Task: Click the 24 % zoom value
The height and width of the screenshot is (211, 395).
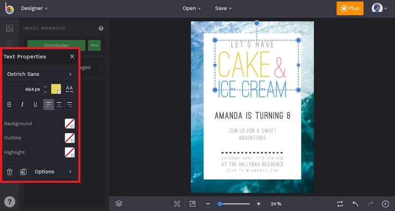Action: (276, 204)
